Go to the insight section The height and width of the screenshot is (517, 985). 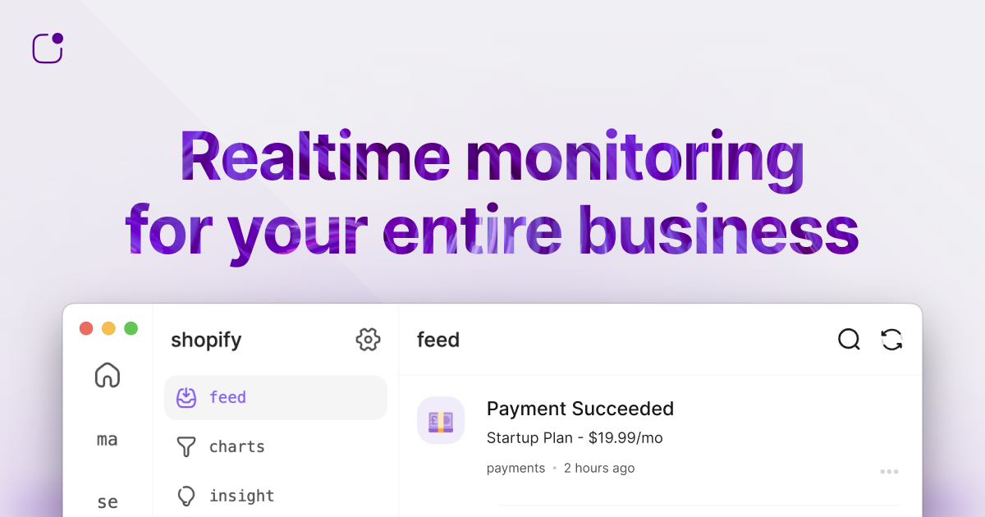(x=241, y=496)
